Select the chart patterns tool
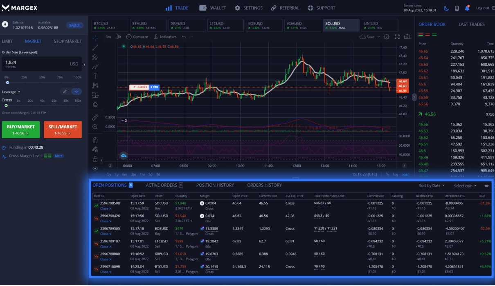This screenshot has height=286, width=495. [x=95, y=85]
